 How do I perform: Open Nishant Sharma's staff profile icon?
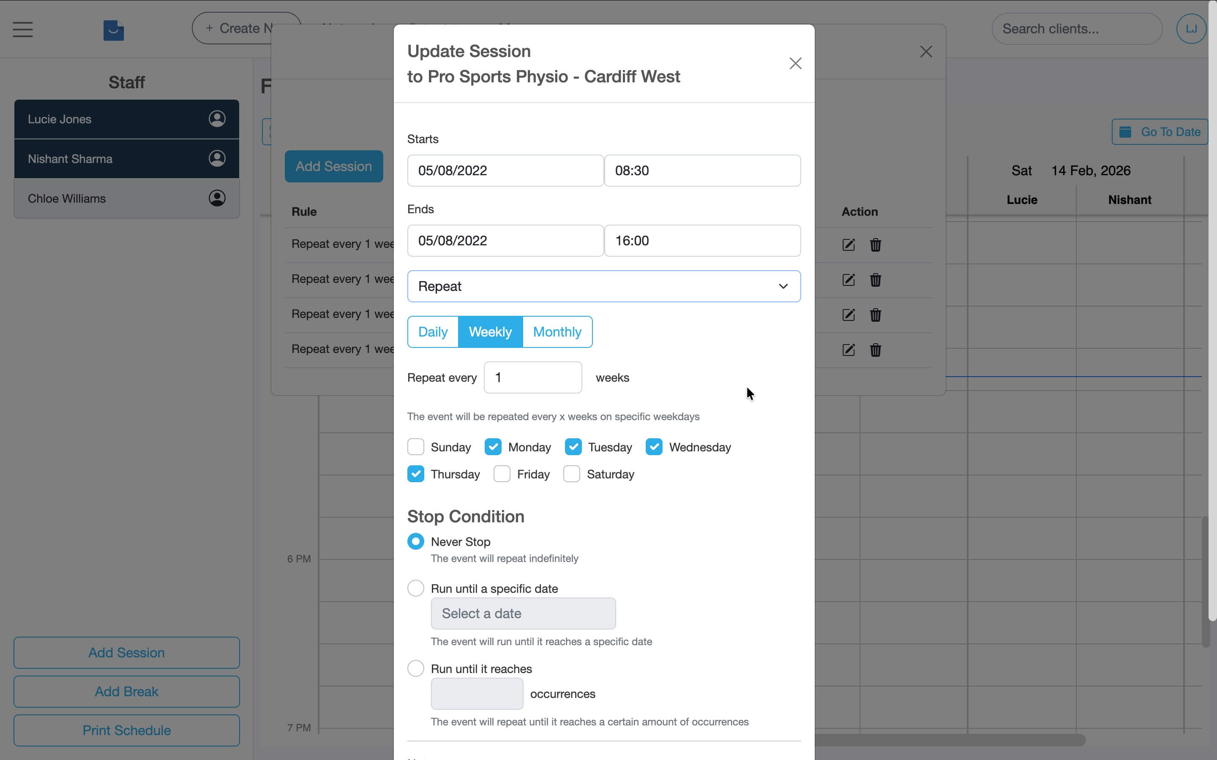[x=217, y=158]
